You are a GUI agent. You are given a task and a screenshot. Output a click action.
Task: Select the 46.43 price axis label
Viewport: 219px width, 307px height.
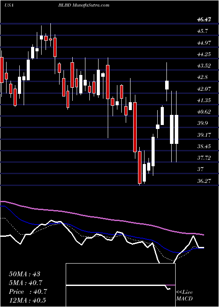204,20
